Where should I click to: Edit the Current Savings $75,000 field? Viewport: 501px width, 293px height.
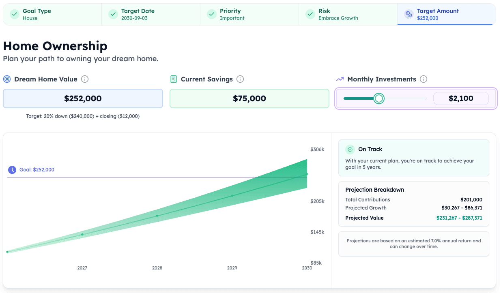tap(249, 98)
